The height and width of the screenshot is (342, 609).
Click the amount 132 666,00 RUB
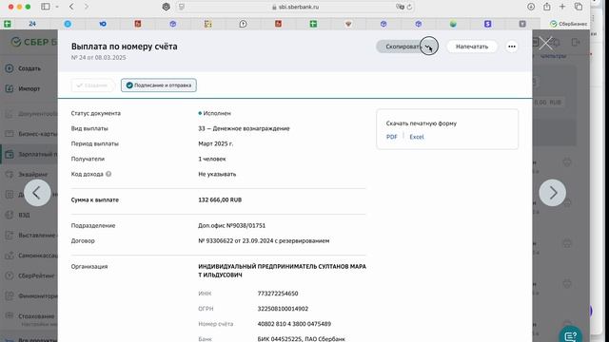coord(220,200)
